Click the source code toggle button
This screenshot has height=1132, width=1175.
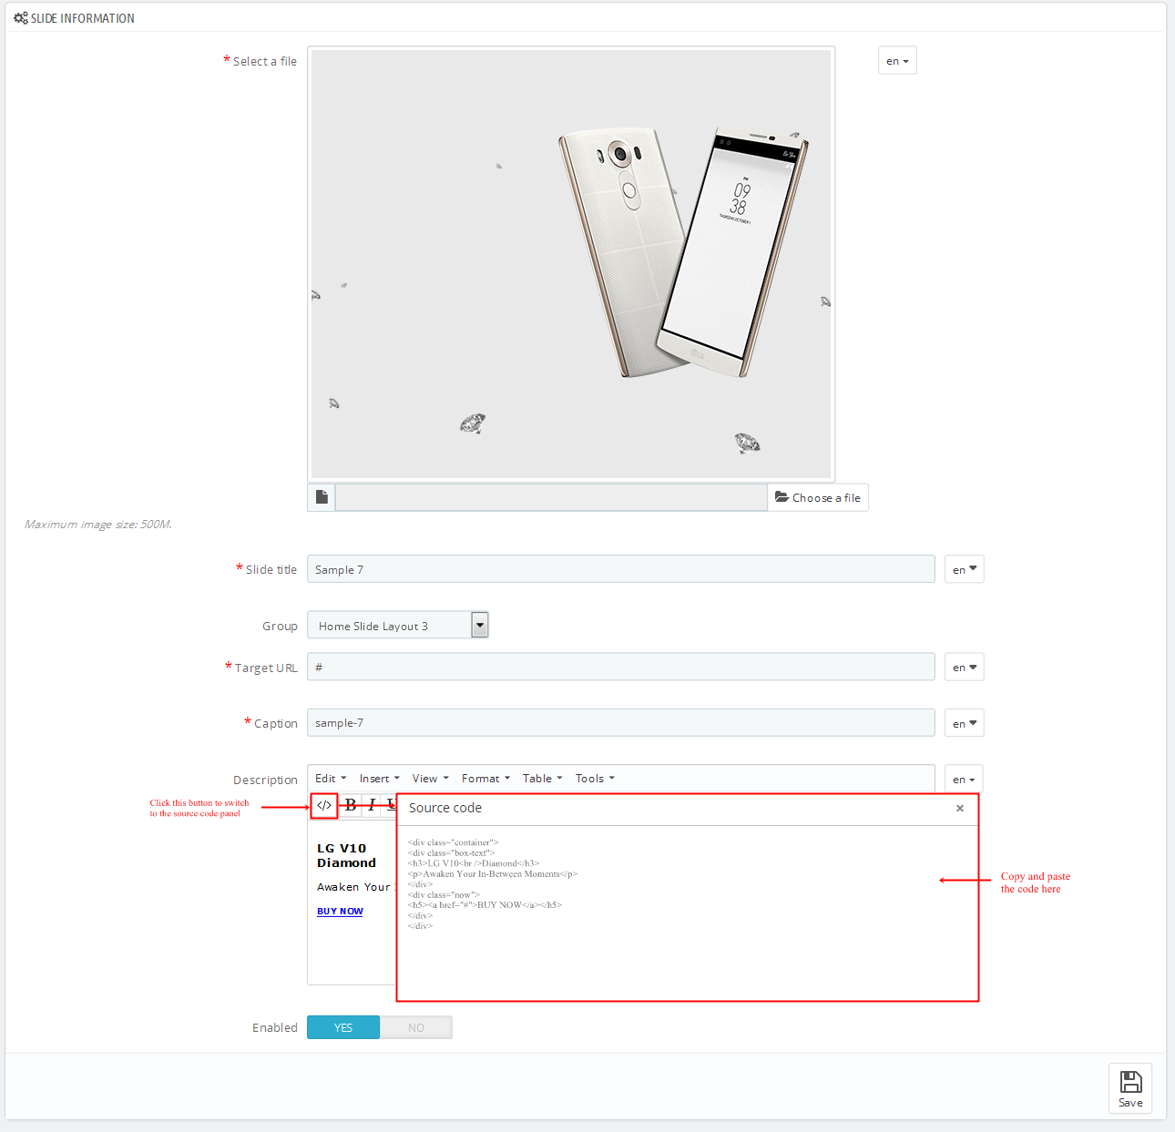(x=324, y=805)
